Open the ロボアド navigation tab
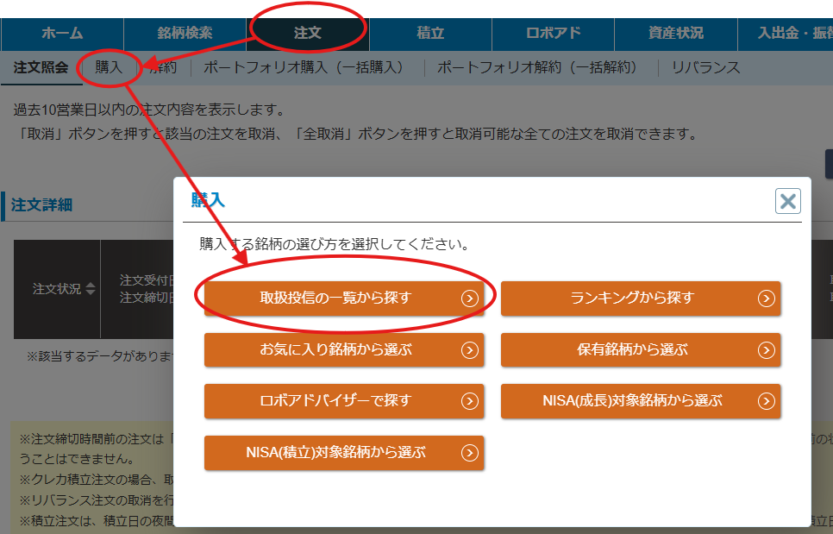 pos(553,34)
